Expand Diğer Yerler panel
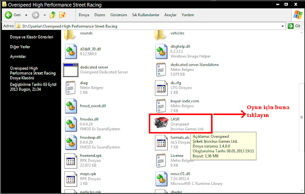 [20, 47]
